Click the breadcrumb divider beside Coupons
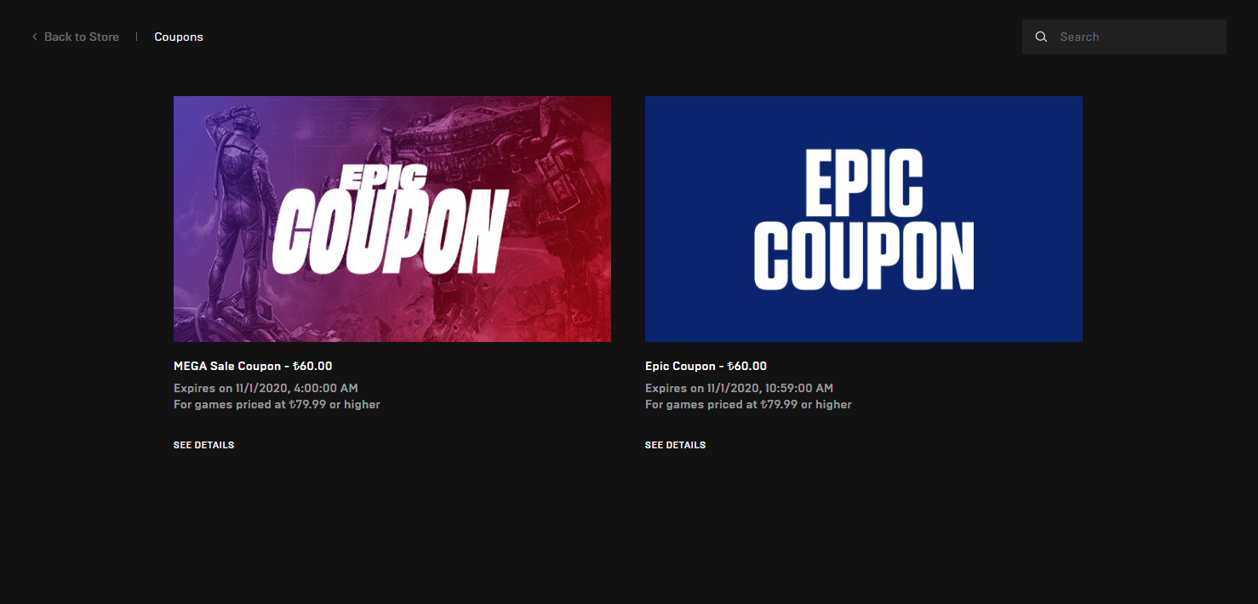1258x604 pixels. [136, 37]
